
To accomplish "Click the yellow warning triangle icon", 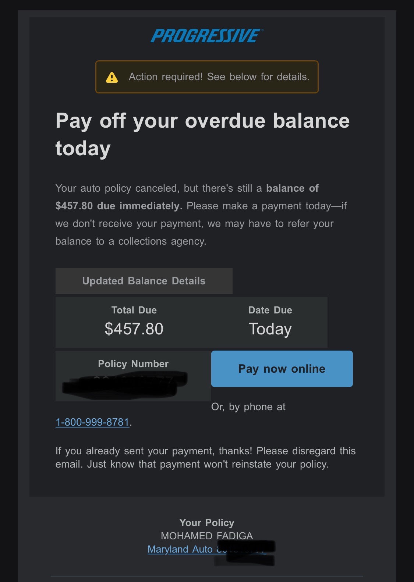I will [112, 77].
